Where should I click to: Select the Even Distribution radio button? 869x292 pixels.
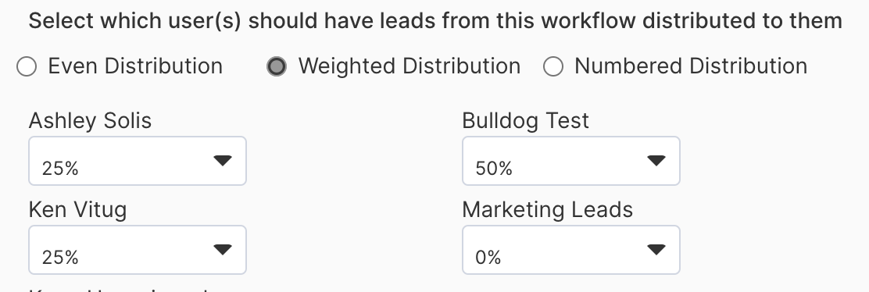pyautogui.click(x=27, y=66)
